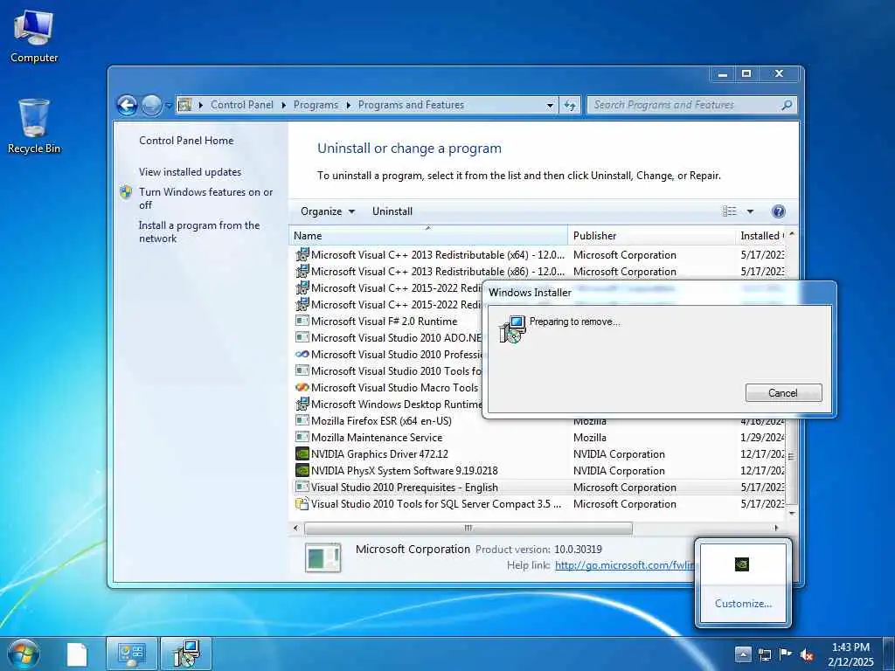Open Control Panel Home

pyautogui.click(x=186, y=141)
